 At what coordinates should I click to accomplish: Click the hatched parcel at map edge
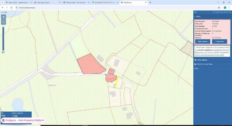187,49
